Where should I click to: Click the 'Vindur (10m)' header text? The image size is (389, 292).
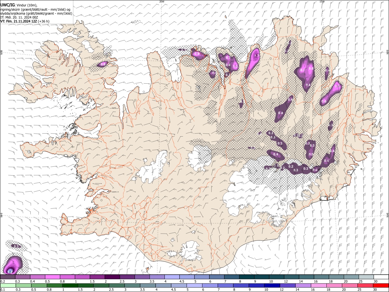26,5
